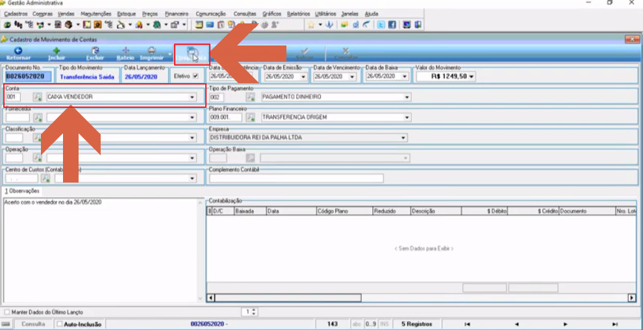Open the Relatórios menu

click(x=299, y=14)
